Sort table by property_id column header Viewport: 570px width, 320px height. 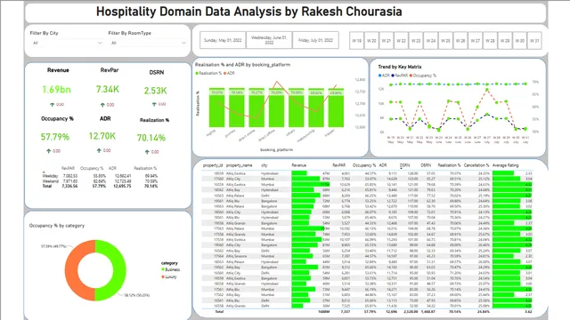(x=213, y=165)
